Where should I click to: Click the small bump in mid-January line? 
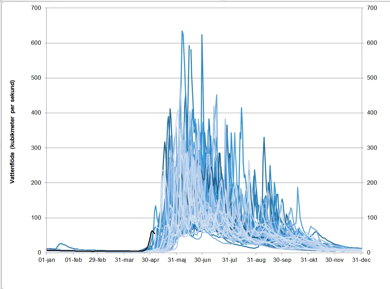pyautogui.click(x=60, y=244)
